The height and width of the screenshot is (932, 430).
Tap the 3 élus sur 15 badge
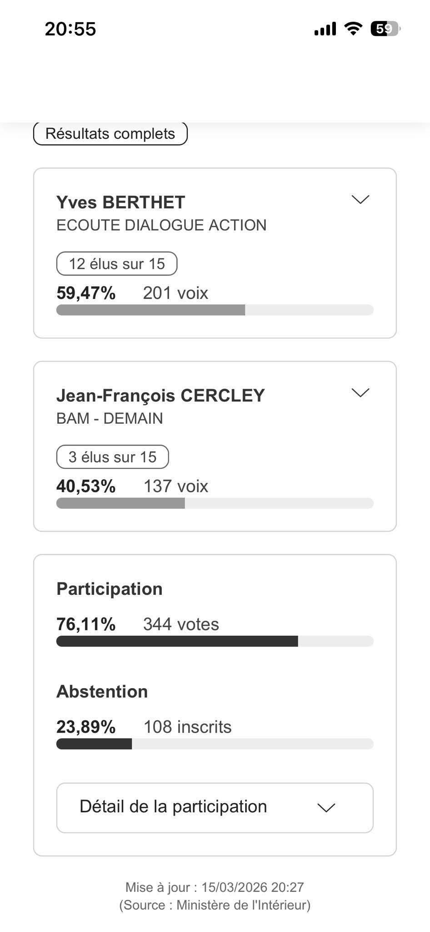(112, 457)
